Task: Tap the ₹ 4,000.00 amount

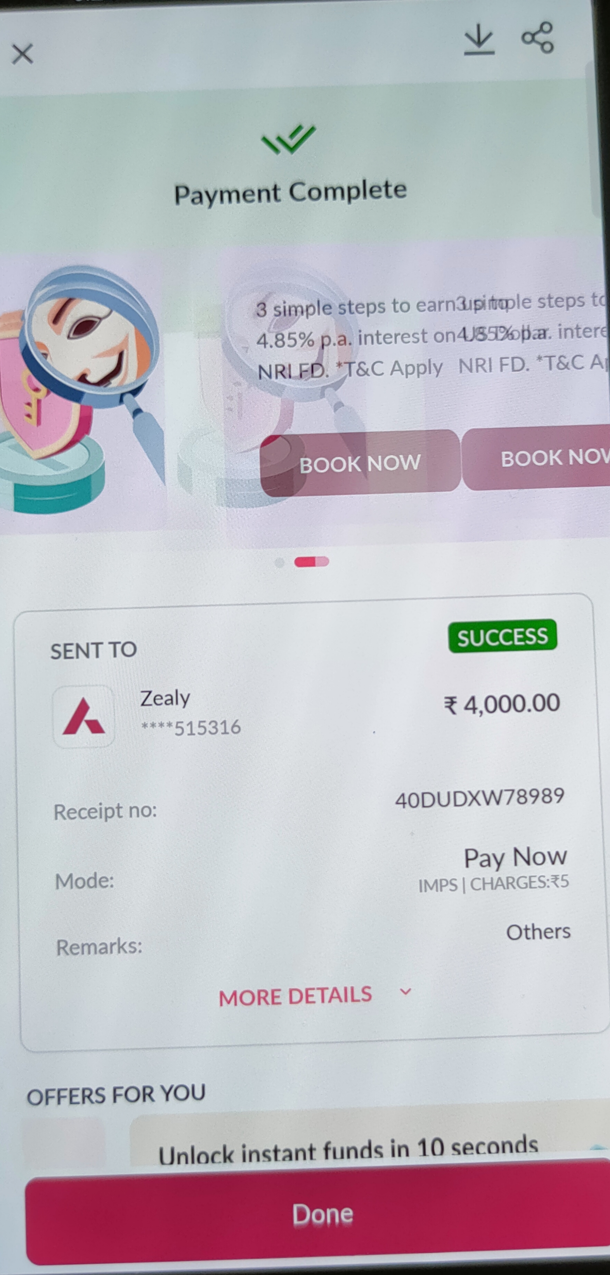Action: pyautogui.click(x=502, y=704)
